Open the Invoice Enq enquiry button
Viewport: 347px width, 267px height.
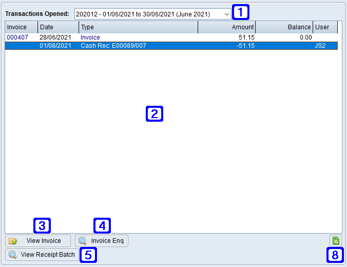tap(102, 241)
